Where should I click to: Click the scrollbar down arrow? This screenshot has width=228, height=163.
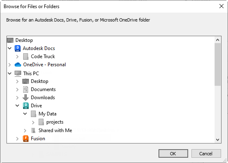[217, 139]
